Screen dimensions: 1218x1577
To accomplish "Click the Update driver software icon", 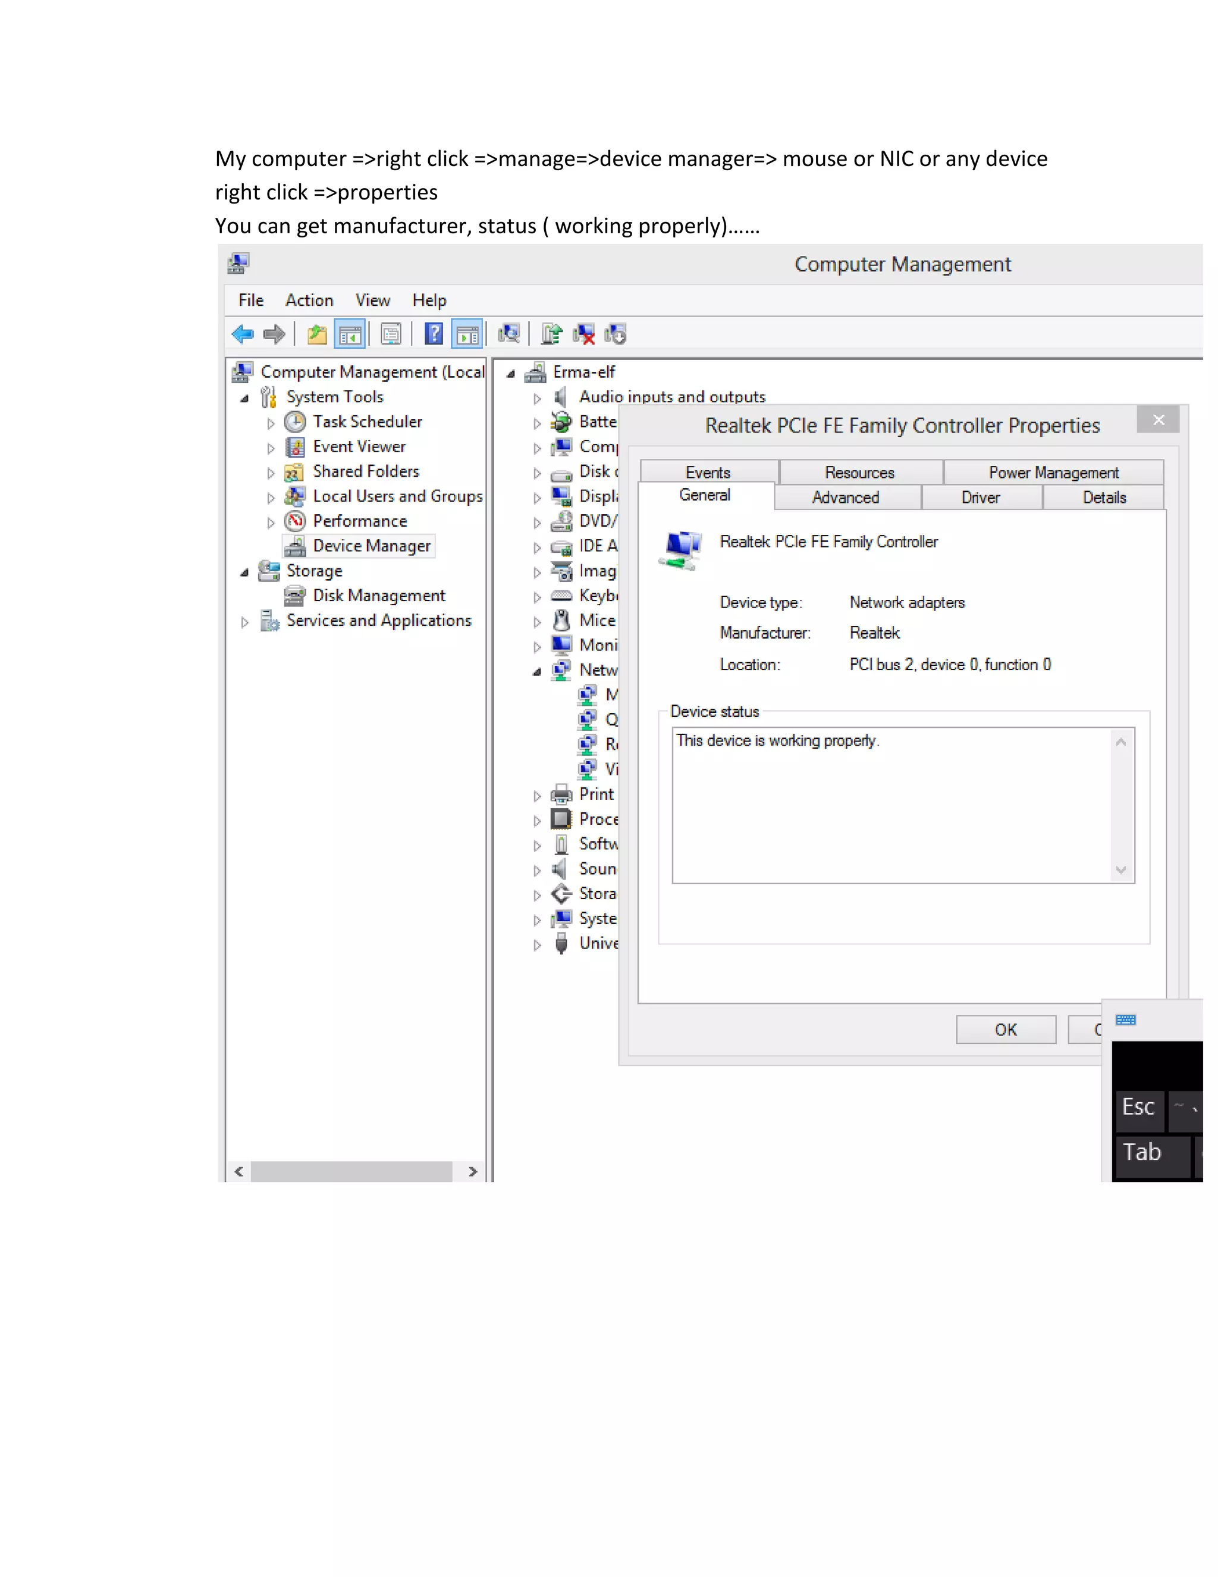I will pos(551,334).
